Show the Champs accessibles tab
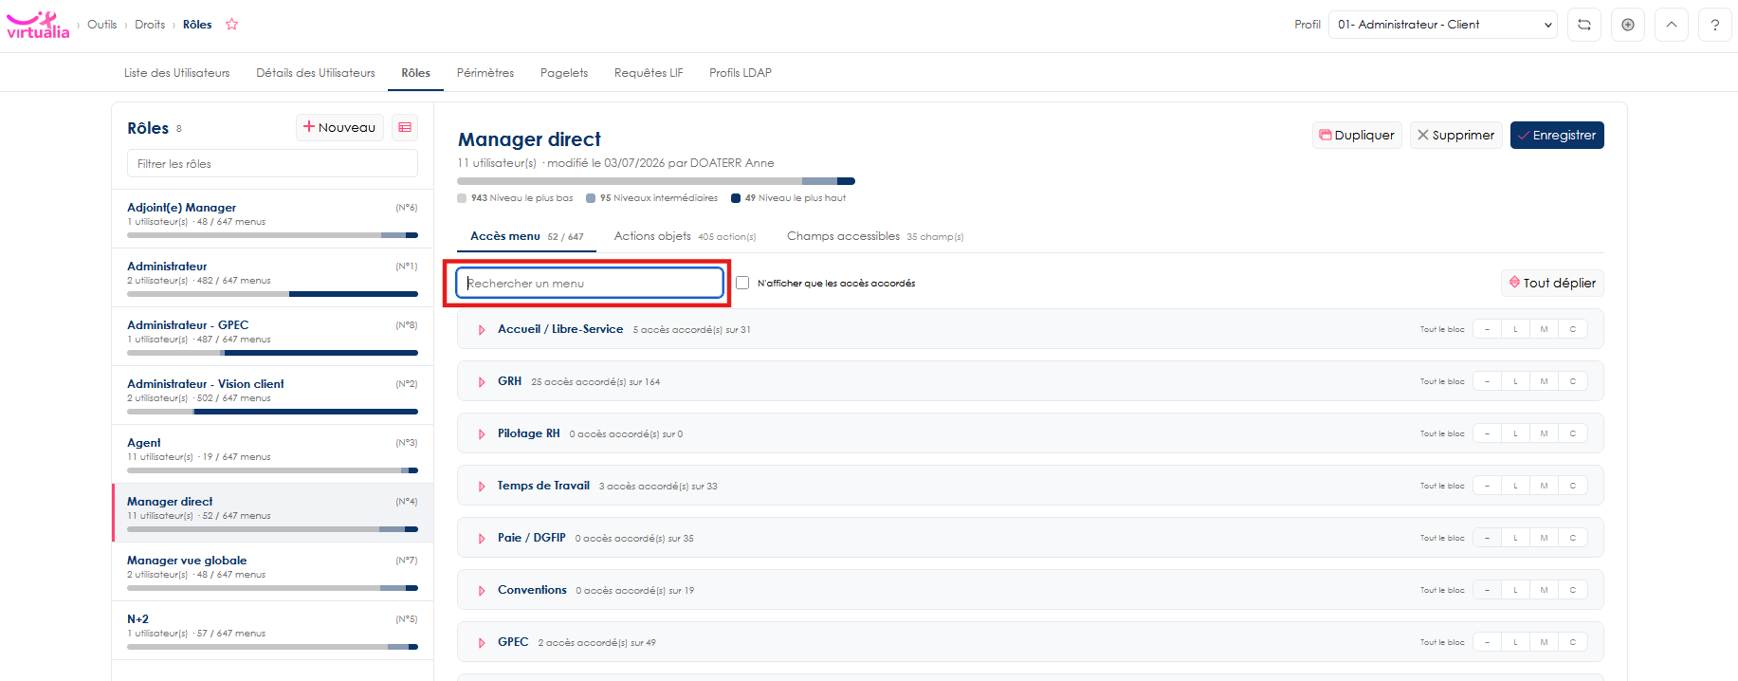This screenshot has width=1738, height=681. [875, 236]
